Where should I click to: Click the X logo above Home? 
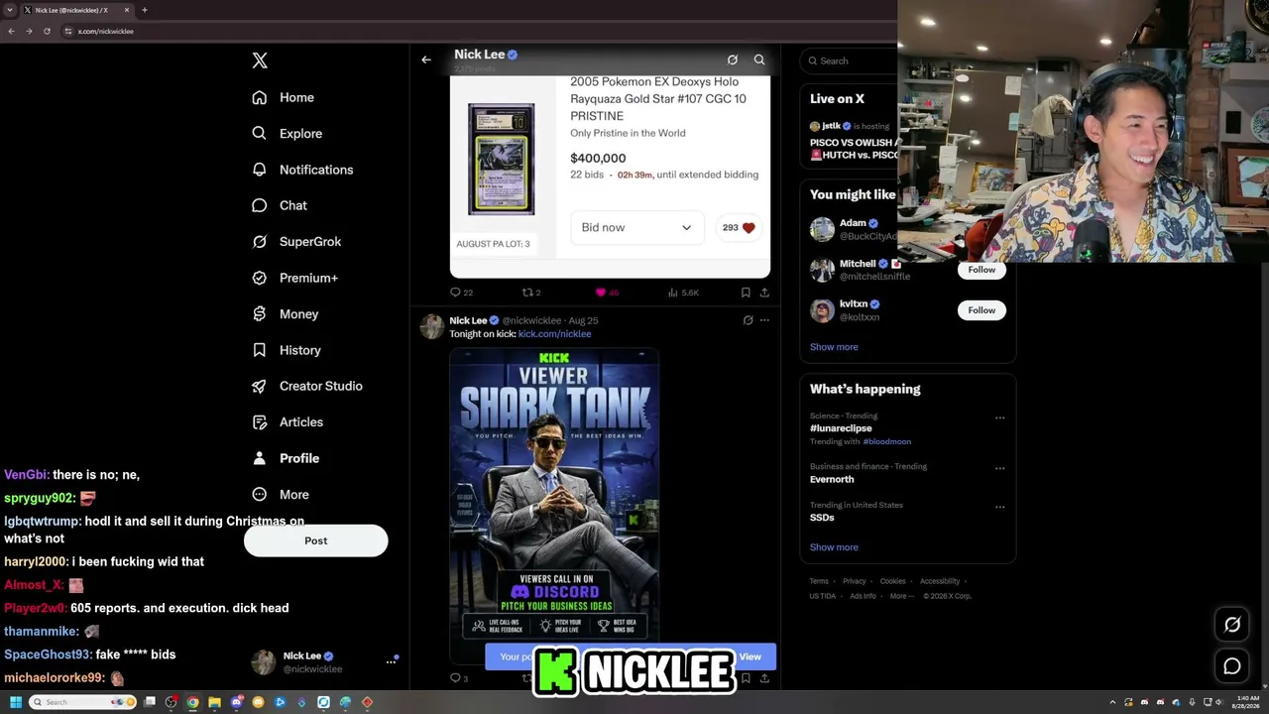tap(260, 60)
